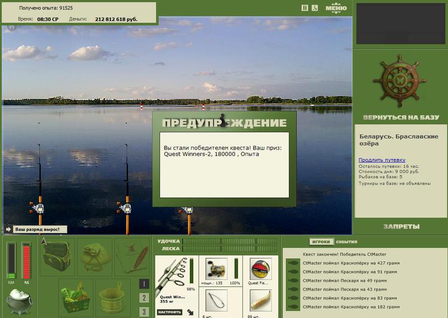Open the МЕНЮ gear menu
The image size is (448, 318).
pos(336,8)
